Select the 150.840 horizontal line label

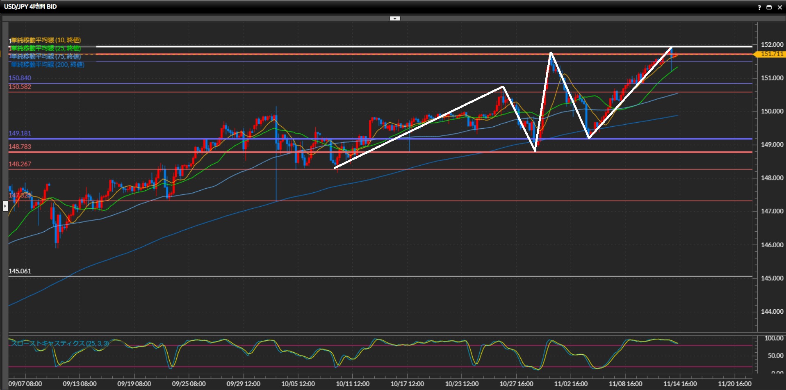20,78
